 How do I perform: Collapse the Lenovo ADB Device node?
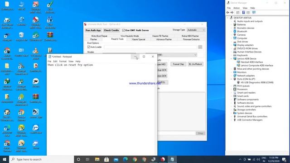pos(231,58)
